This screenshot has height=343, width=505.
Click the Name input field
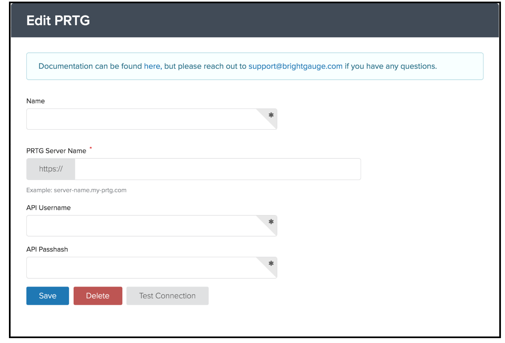152,119
